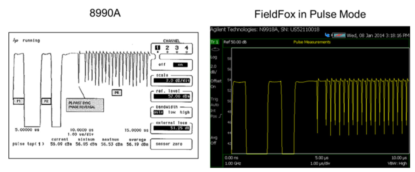Set bandwidth to low
Screen dimensions: 415x172
171,112
